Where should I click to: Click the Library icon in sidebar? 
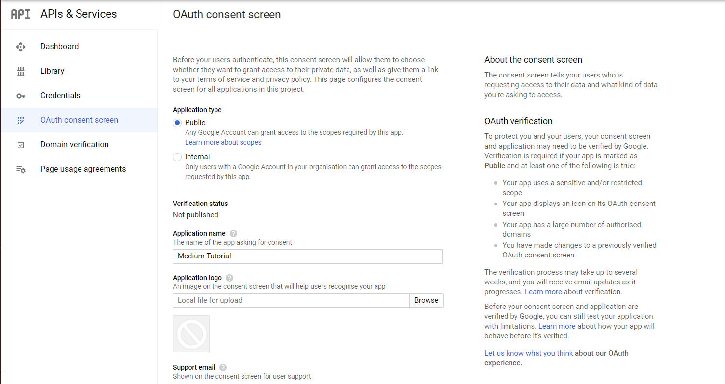21,71
